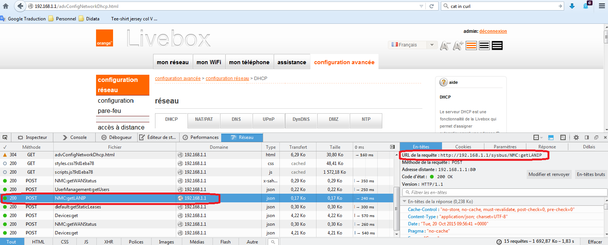
Task: Open the Débogueur devtools tab
Action: point(116,137)
